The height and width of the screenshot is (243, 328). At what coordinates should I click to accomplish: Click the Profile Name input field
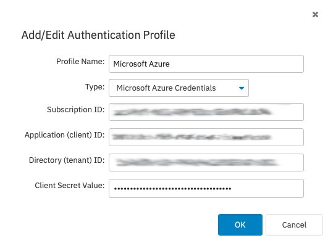click(206, 64)
